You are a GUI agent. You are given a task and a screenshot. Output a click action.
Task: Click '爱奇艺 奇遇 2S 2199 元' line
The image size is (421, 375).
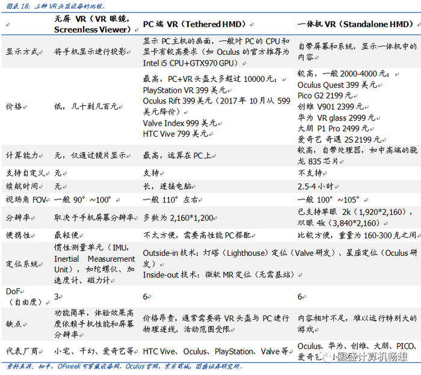pos(339,139)
